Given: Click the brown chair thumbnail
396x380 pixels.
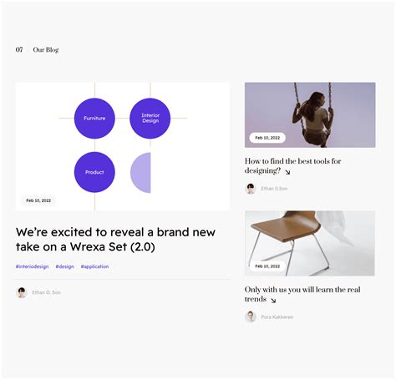Looking at the screenshot, I should point(310,243).
